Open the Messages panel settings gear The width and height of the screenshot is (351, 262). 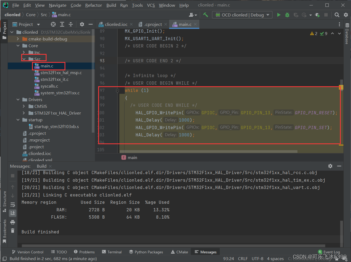point(330,166)
